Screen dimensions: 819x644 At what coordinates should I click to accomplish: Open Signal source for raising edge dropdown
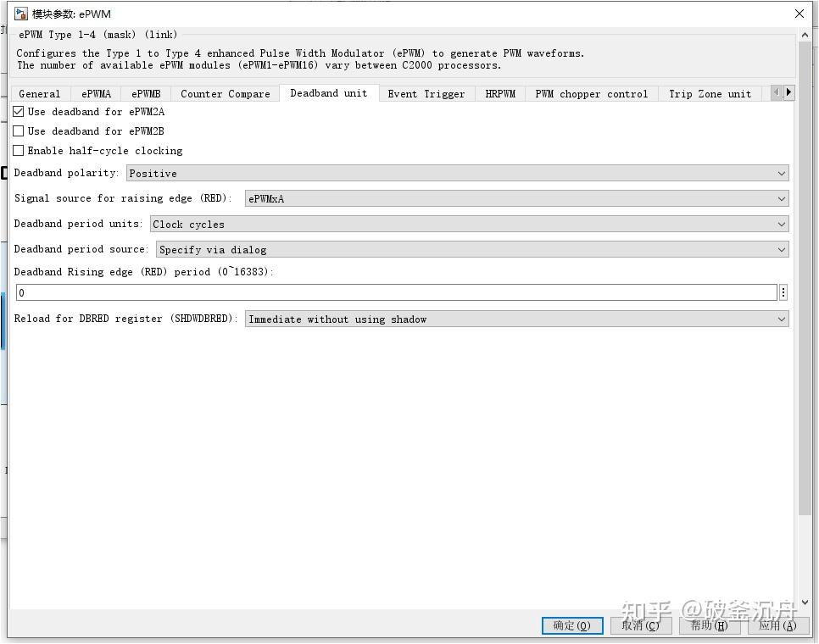point(781,198)
